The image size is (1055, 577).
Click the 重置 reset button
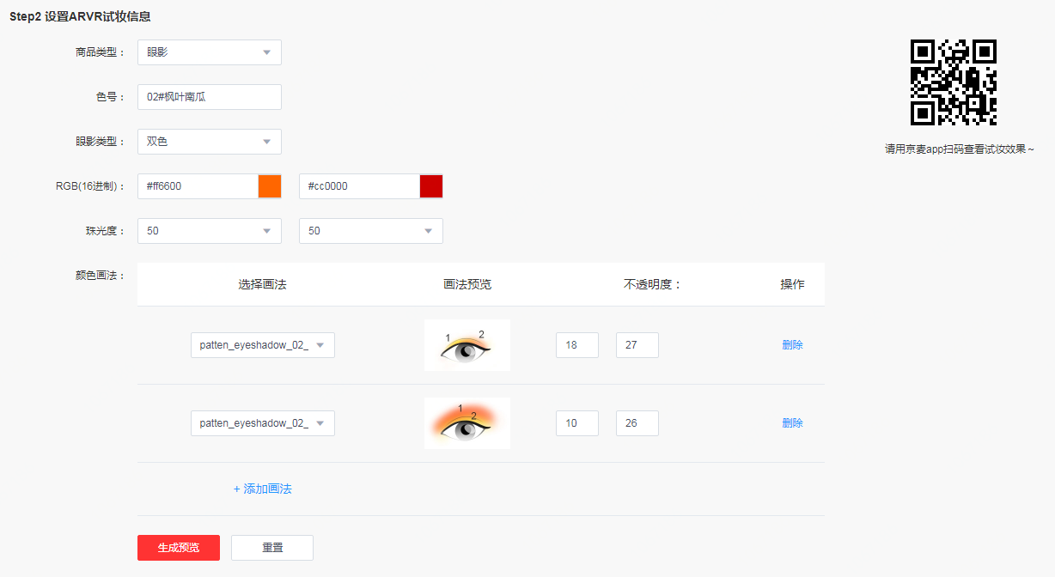[x=272, y=548]
